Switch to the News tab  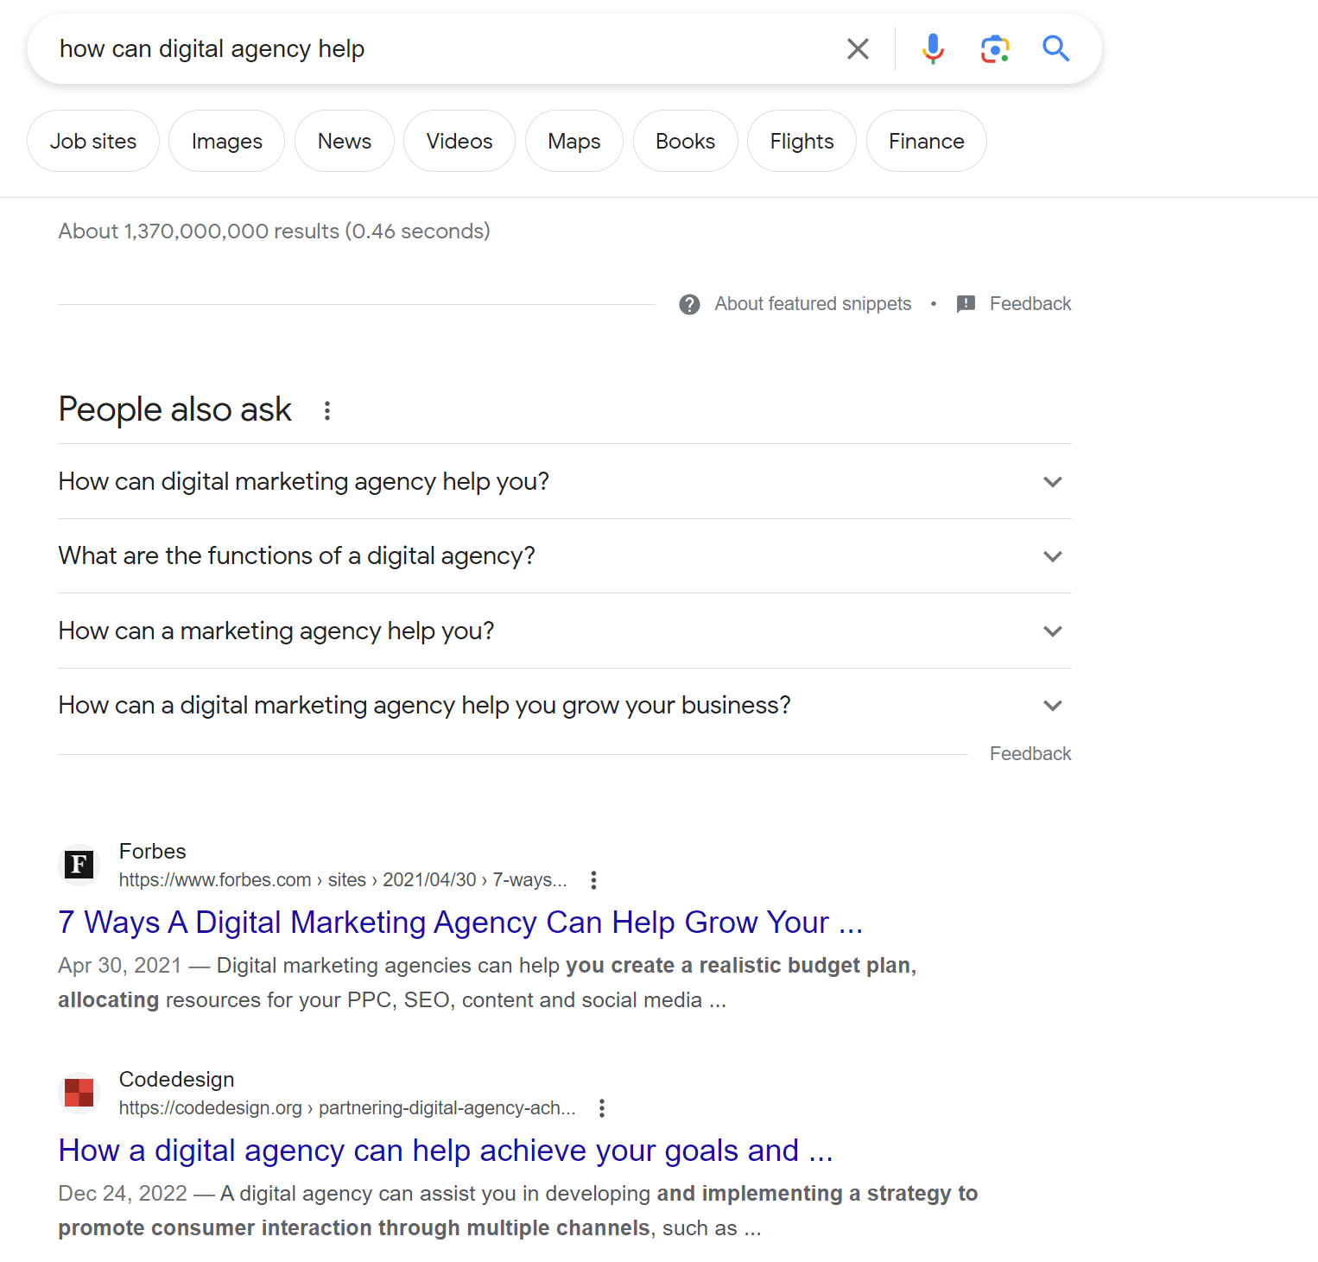click(344, 142)
